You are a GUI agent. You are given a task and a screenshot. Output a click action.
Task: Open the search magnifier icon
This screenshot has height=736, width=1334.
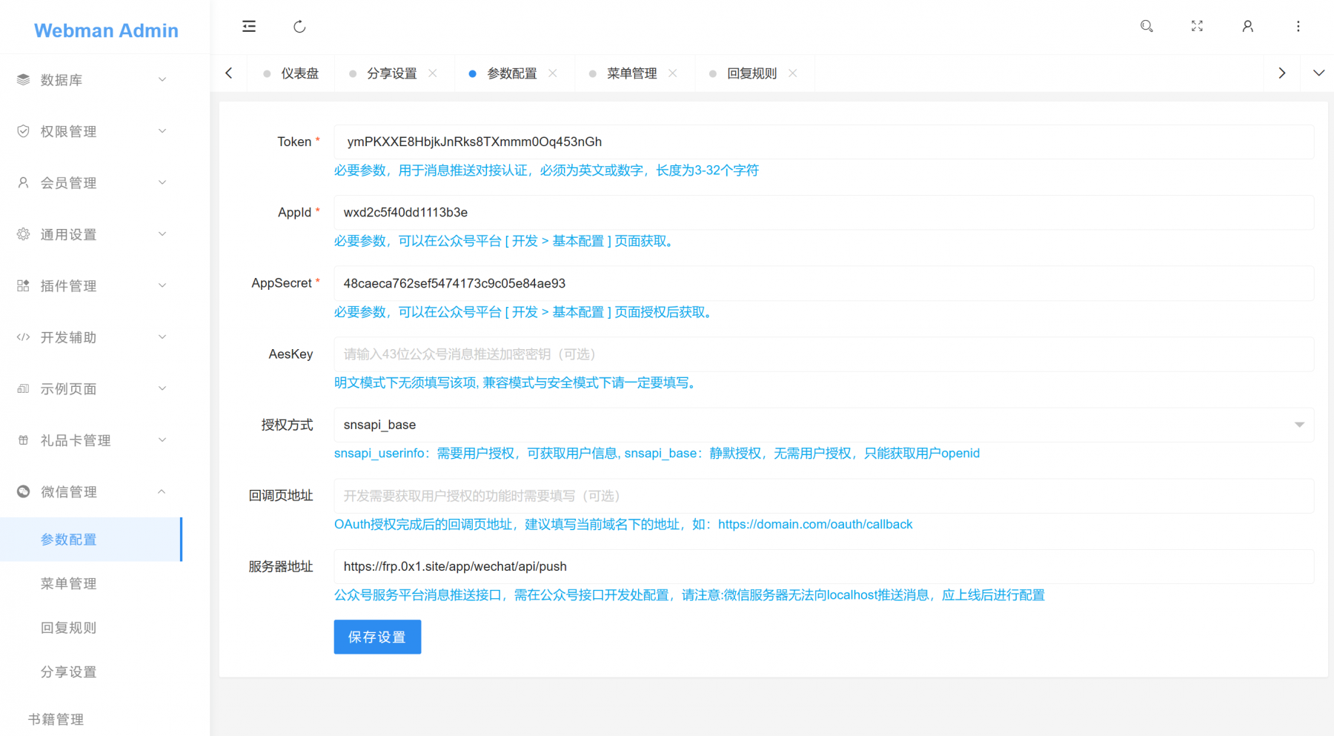1146,26
